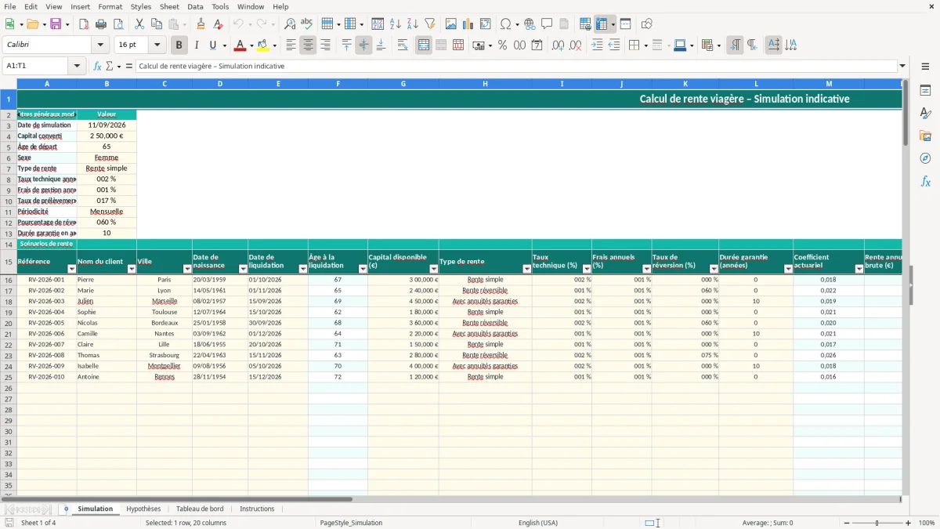Image resolution: width=940 pixels, height=529 pixels.
Task: Open the Sheet menu
Action: (x=169, y=6)
